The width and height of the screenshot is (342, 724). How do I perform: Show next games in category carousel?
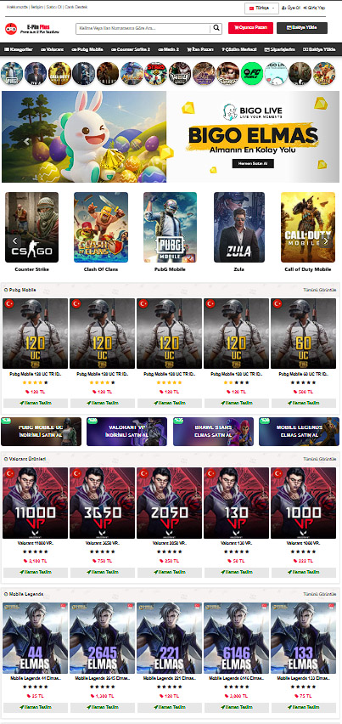point(325,240)
